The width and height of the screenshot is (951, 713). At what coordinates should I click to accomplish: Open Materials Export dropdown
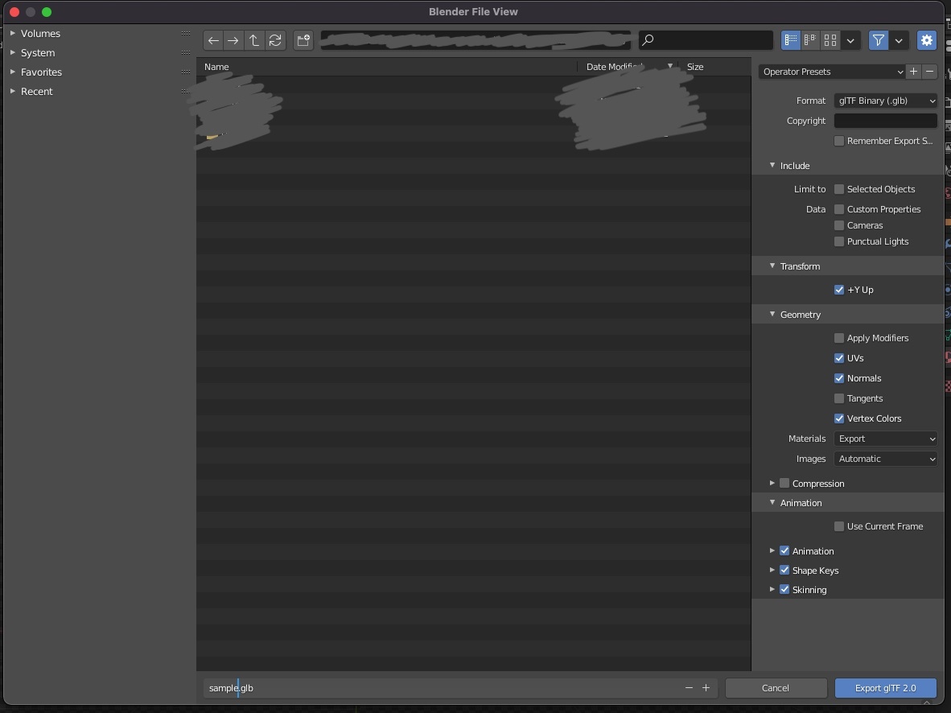point(886,439)
